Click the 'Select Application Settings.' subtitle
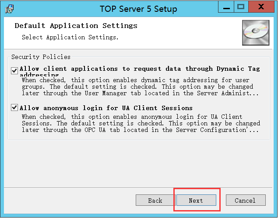 [70, 38]
